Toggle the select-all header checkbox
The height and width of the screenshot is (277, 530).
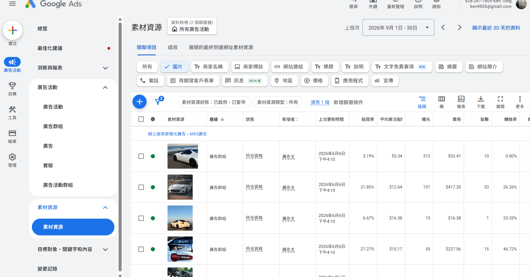[141, 119]
